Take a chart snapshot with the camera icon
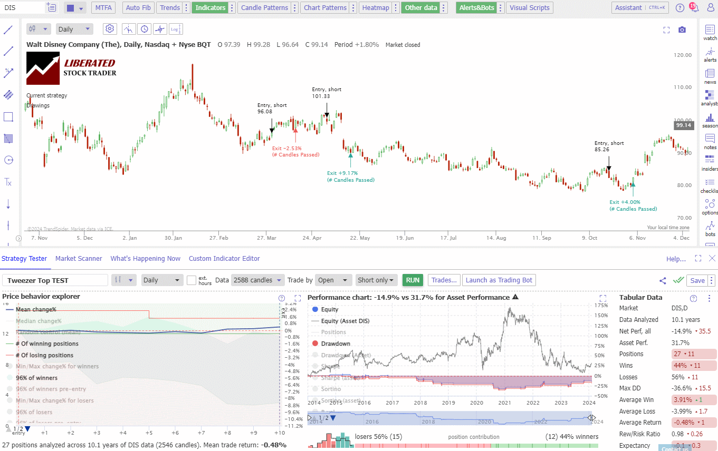This screenshot has height=451, width=718. click(x=682, y=30)
